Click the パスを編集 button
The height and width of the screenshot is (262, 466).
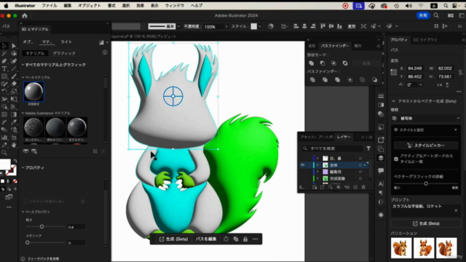click(205, 239)
